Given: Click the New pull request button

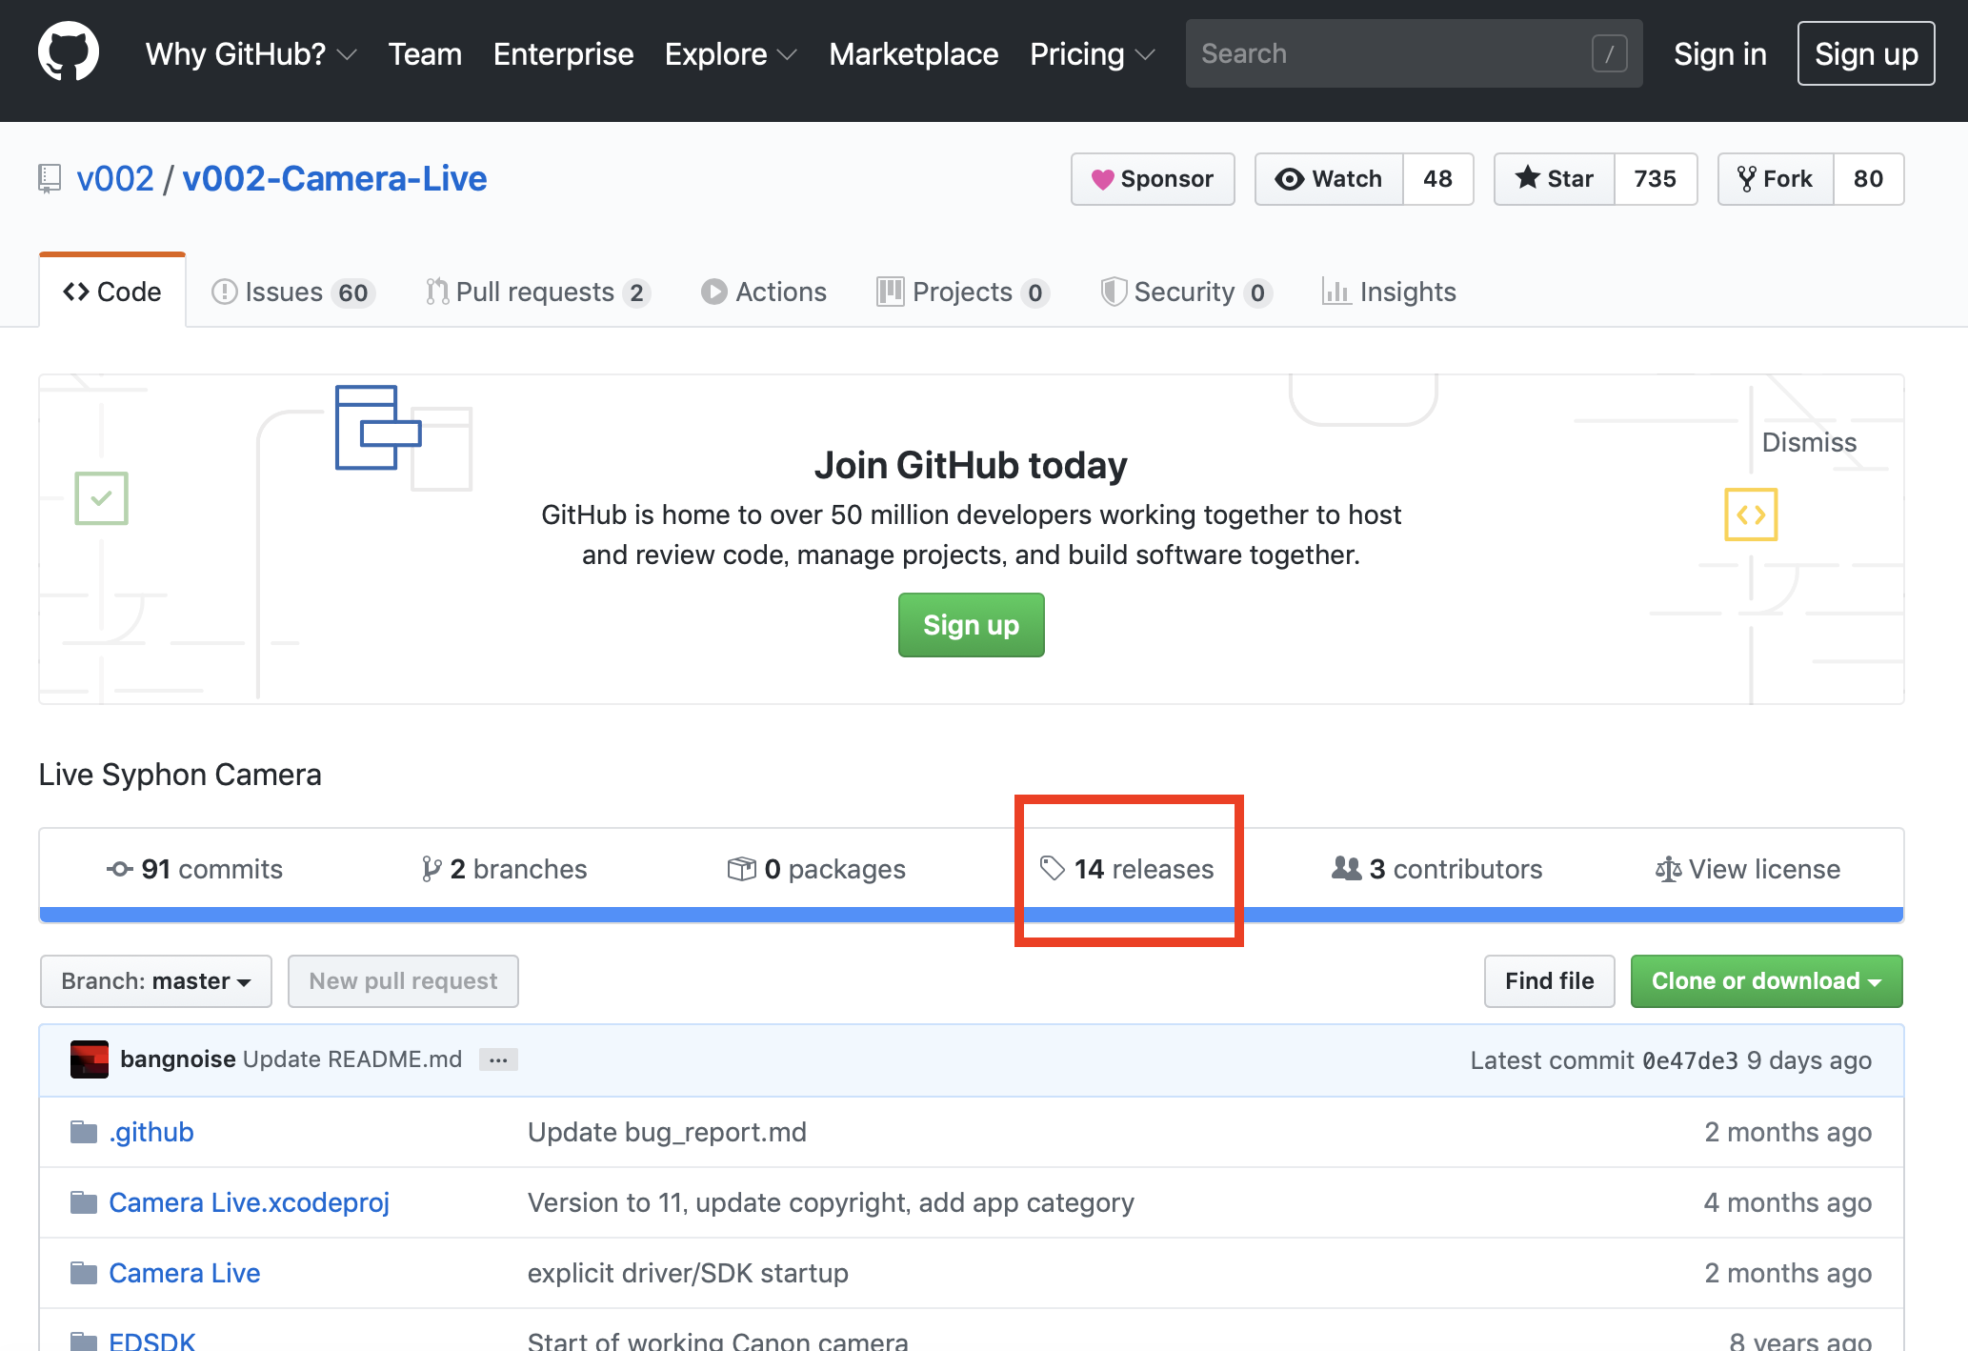Looking at the screenshot, I should (x=403, y=981).
